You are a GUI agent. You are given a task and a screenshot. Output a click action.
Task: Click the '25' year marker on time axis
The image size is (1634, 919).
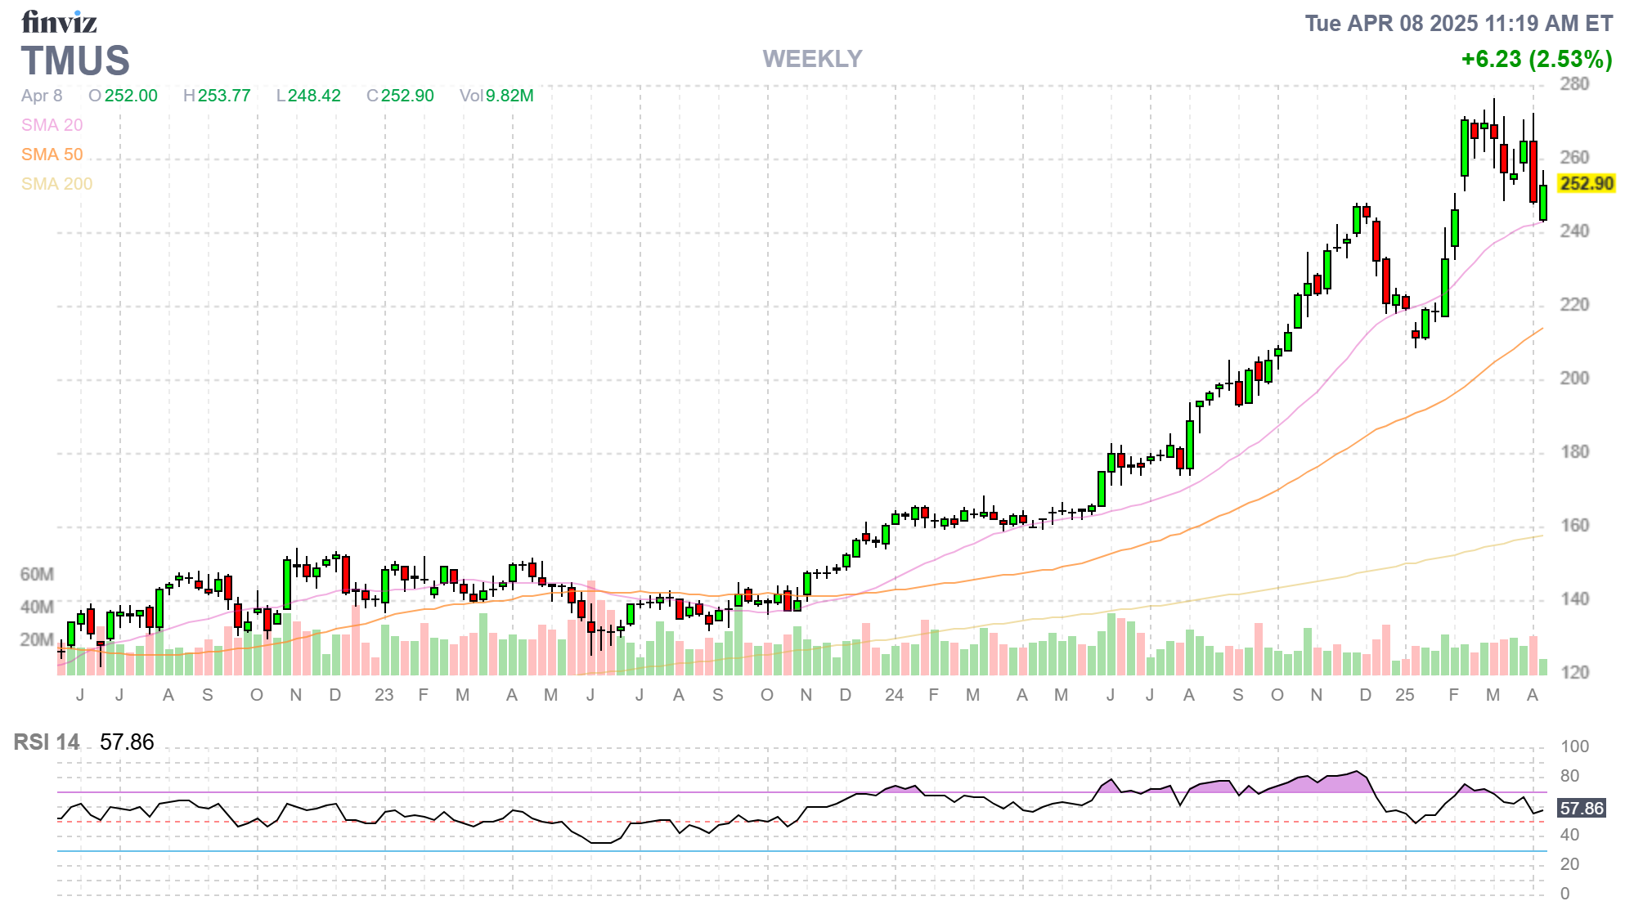tap(1404, 695)
